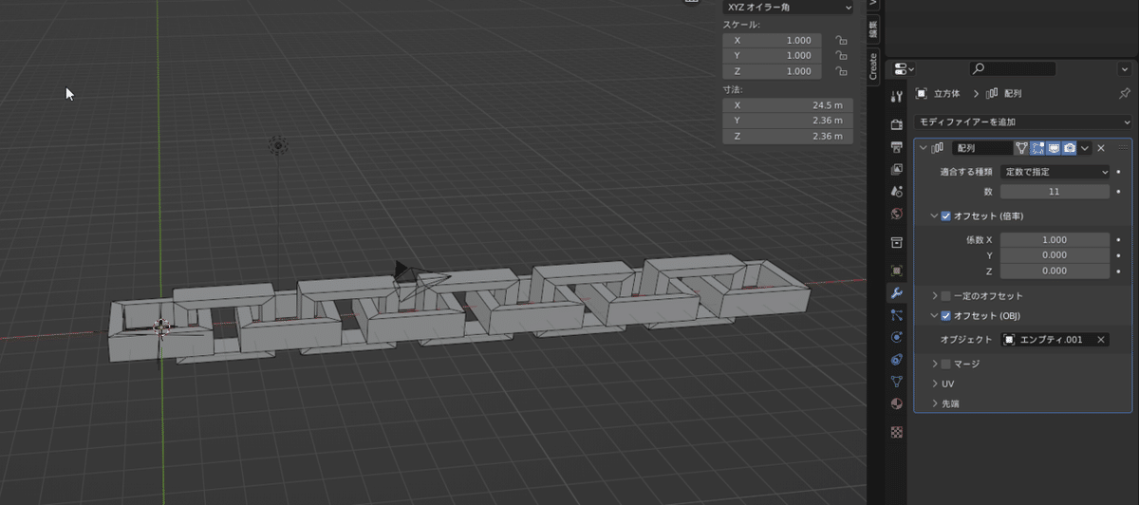1139x505 pixels.
Task: Open the editor type dropdown in properties
Action: [904, 68]
